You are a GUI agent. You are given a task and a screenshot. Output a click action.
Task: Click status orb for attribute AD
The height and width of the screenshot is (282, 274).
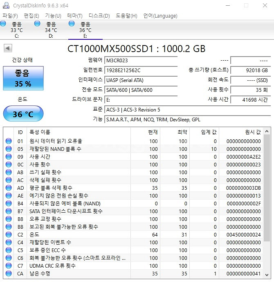click(x=9, y=188)
